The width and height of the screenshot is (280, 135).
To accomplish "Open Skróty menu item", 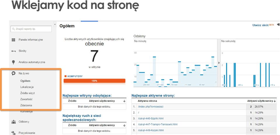I will tap(22, 51).
